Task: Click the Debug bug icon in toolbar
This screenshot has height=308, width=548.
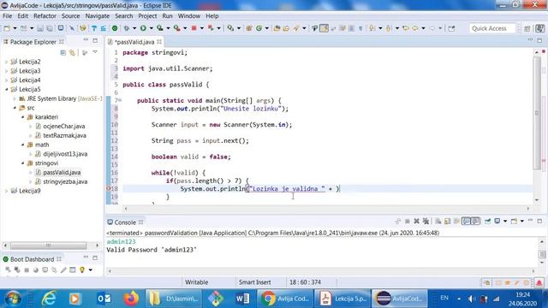Action: coord(126,28)
